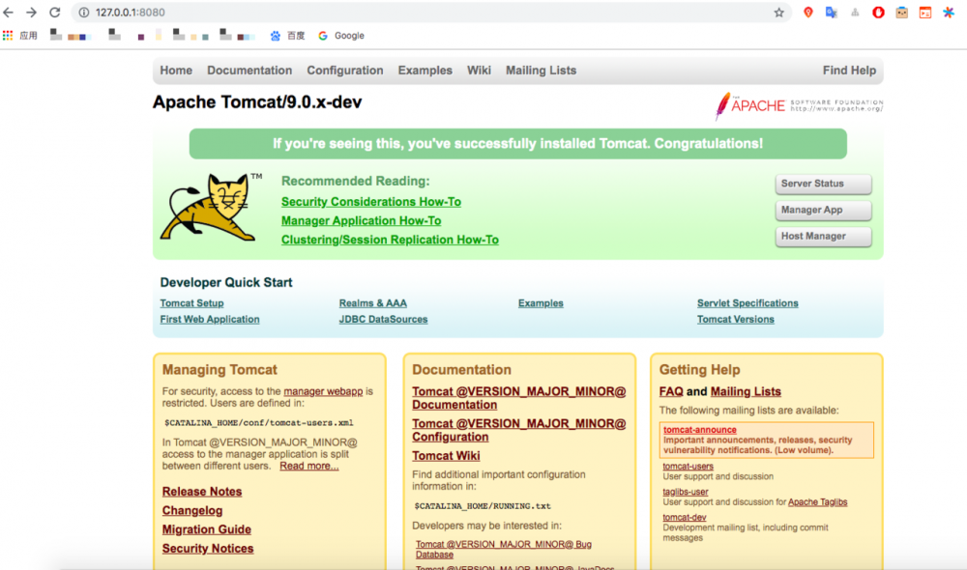Open the Tomcat Setup guide

click(190, 302)
